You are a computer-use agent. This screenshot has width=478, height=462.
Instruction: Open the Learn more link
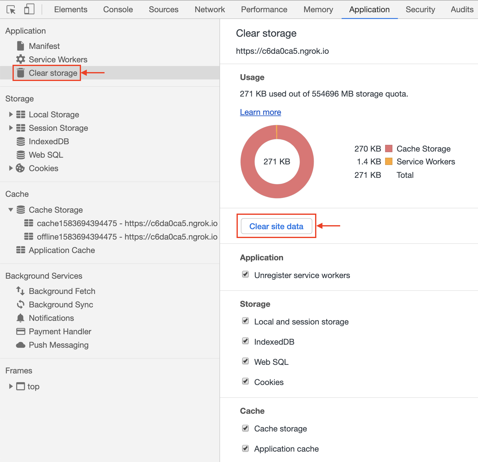coord(260,112)
